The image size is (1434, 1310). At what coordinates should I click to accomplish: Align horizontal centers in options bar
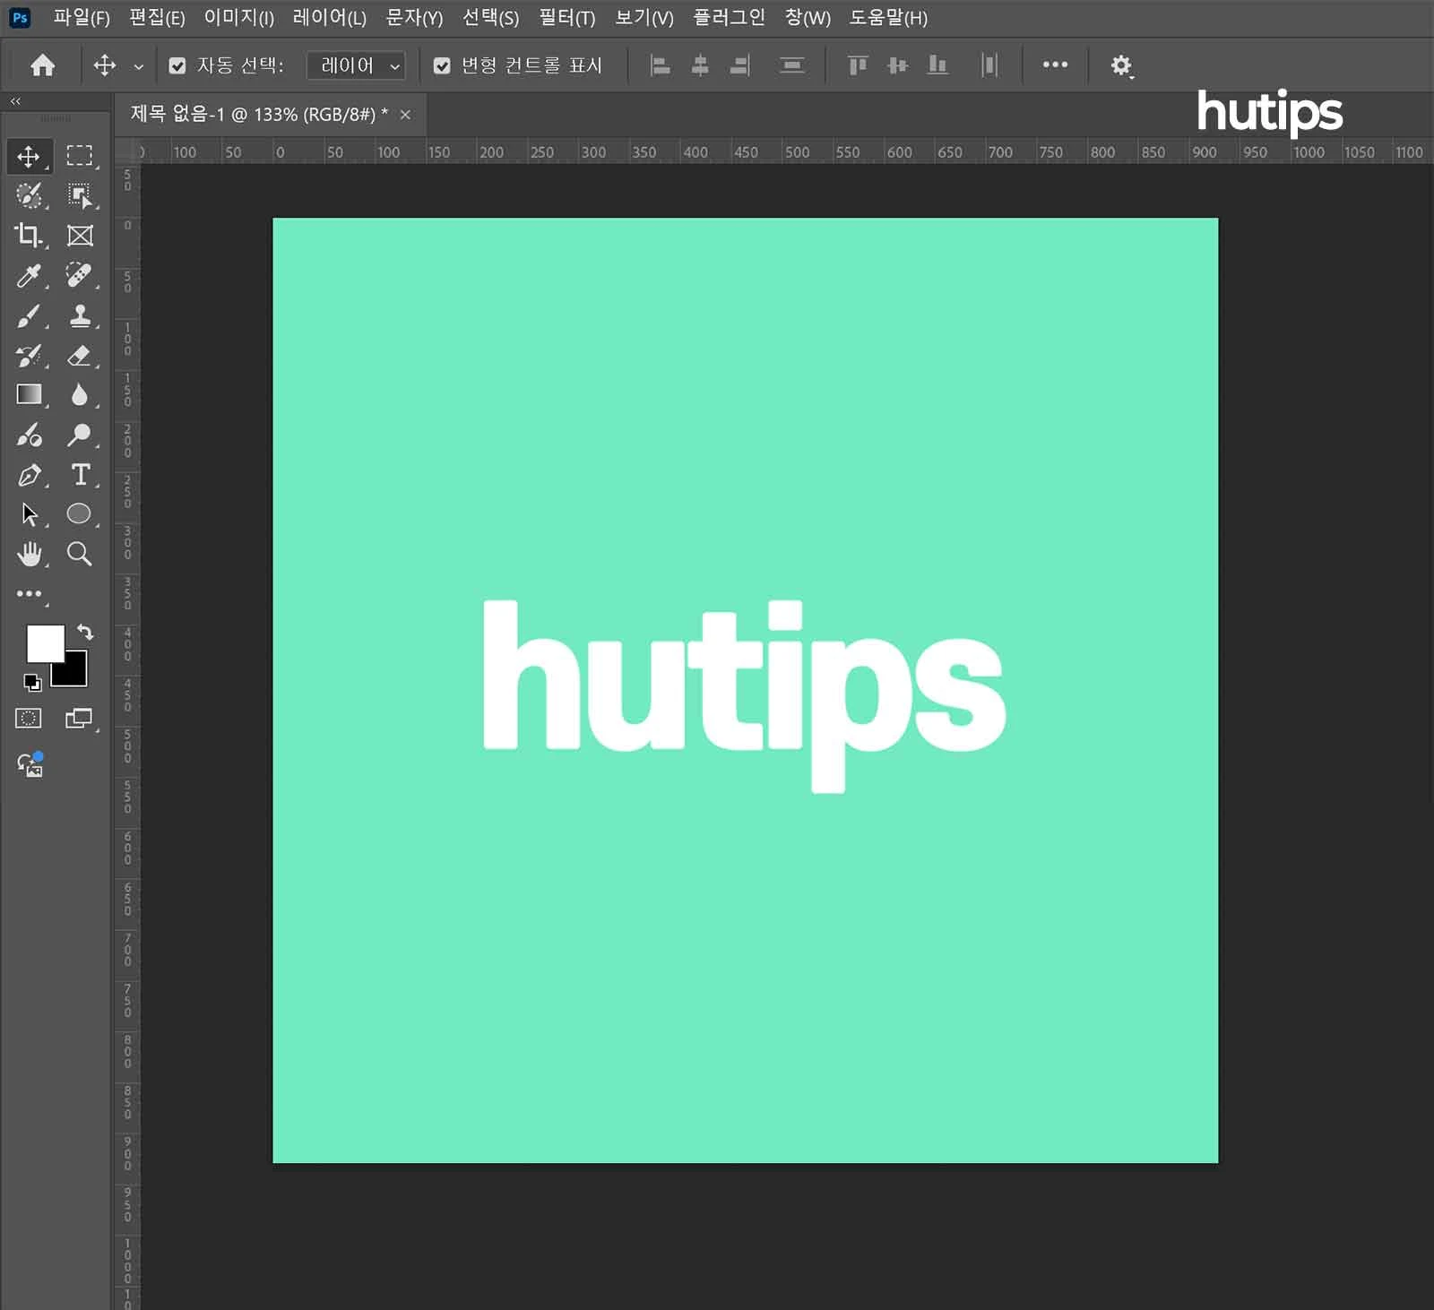[700, 65]
